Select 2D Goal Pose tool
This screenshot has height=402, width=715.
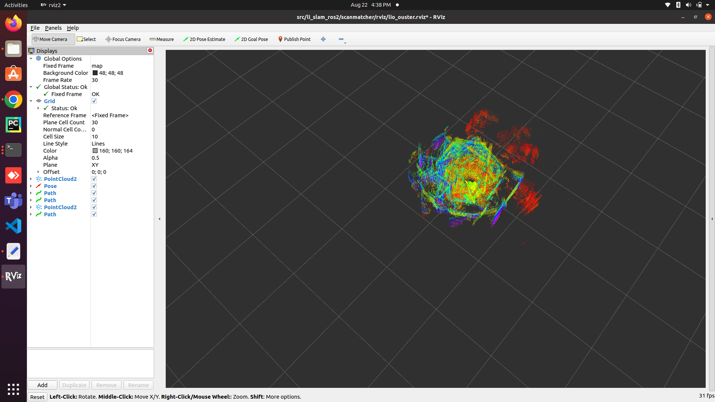point(251,39)
